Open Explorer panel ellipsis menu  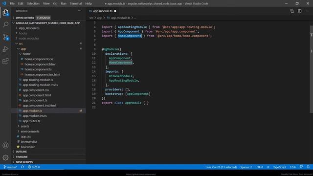(x=80, y=11)
